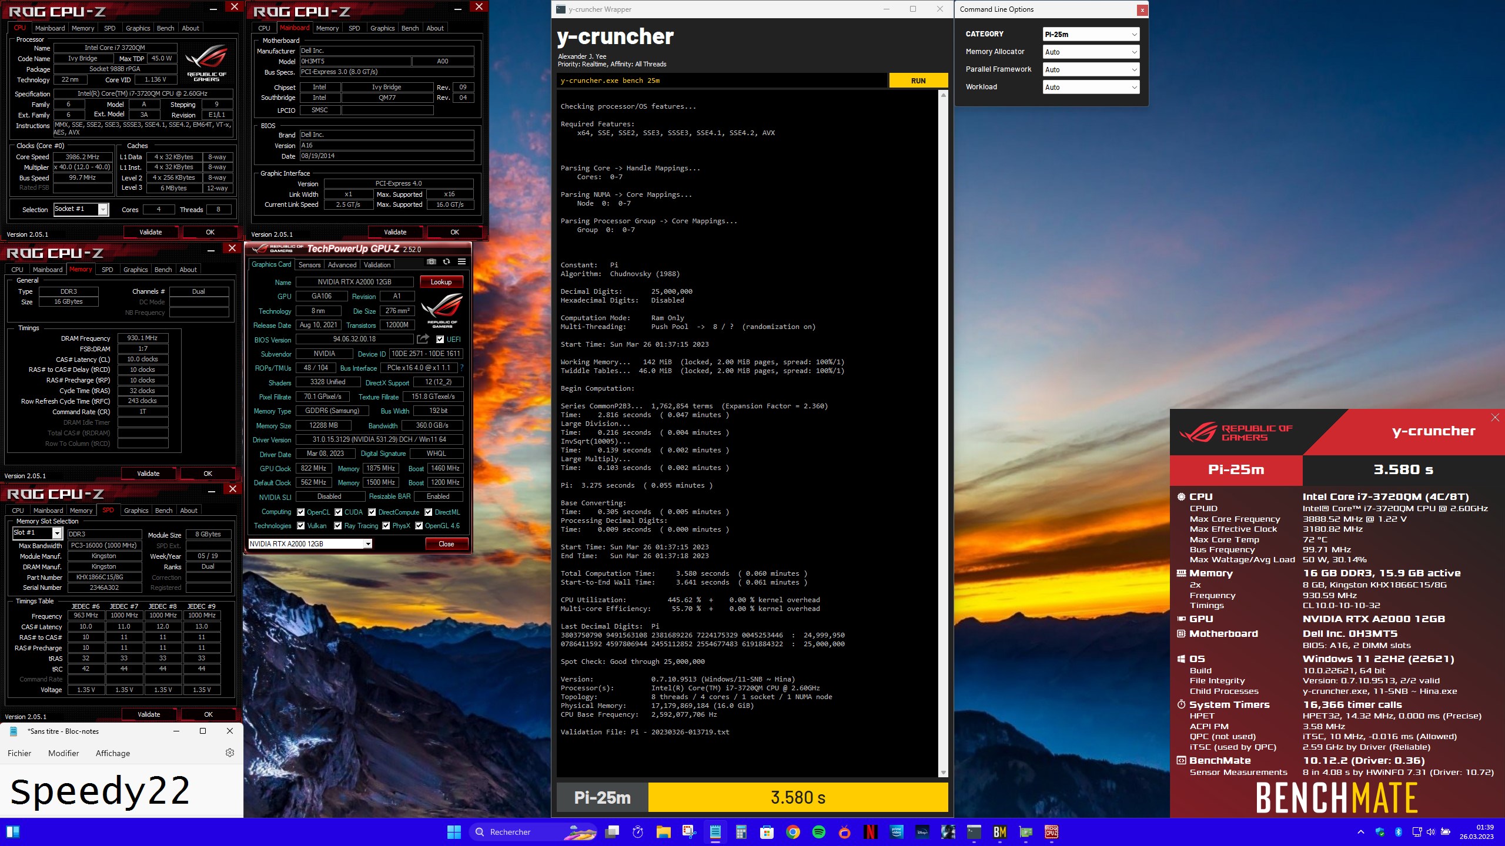Image resolution: width=1505 pixels, height=846 pixels.
Task: Click OK in the CPU-Z Memory window
Action: tap(208, 474)
